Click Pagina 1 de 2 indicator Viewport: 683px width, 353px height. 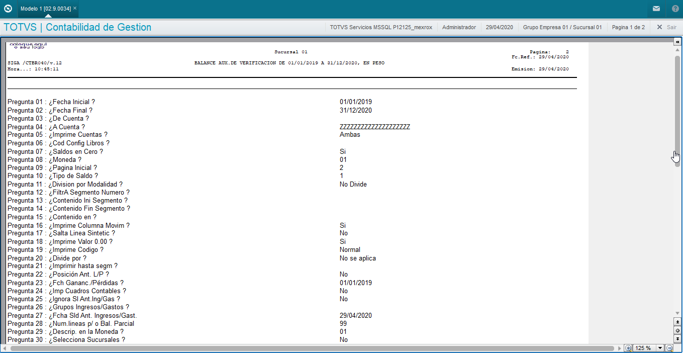(x=628, y=27)
